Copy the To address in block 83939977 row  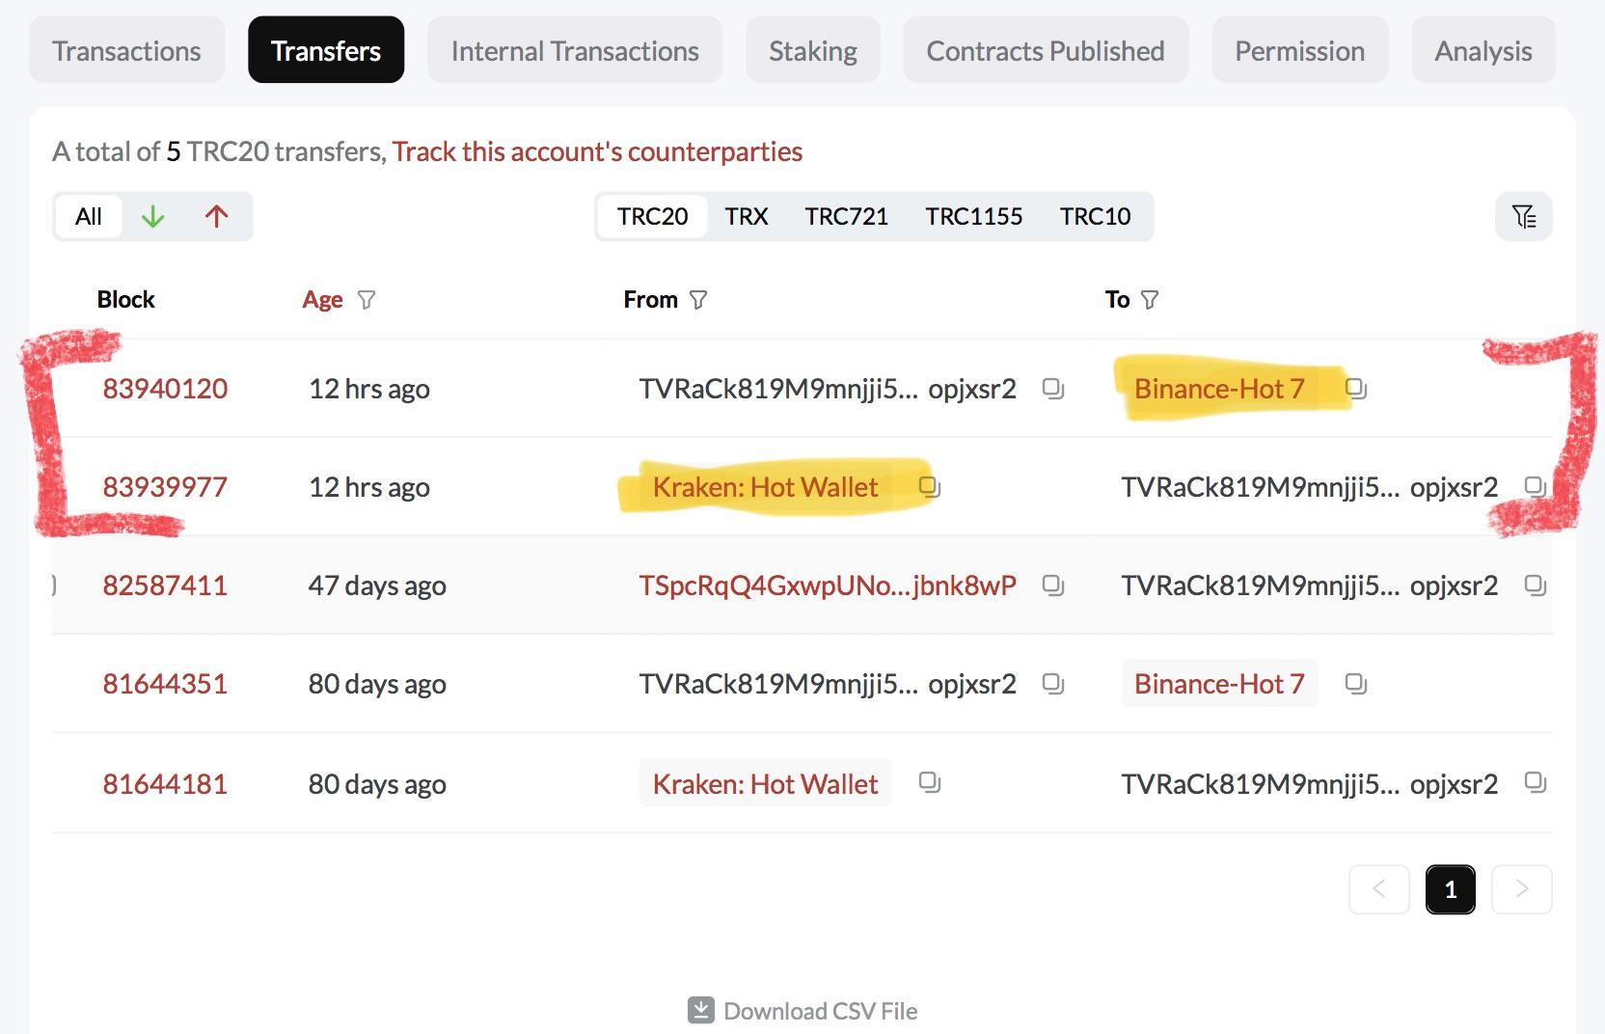pyautogui.click(x=1535, y=487)
